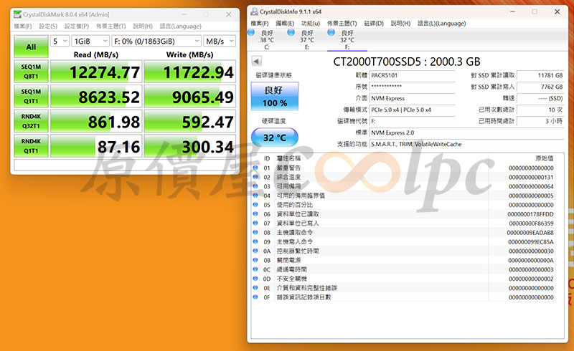Run the SEQ1M Q1T1 test

pos(31,96)
